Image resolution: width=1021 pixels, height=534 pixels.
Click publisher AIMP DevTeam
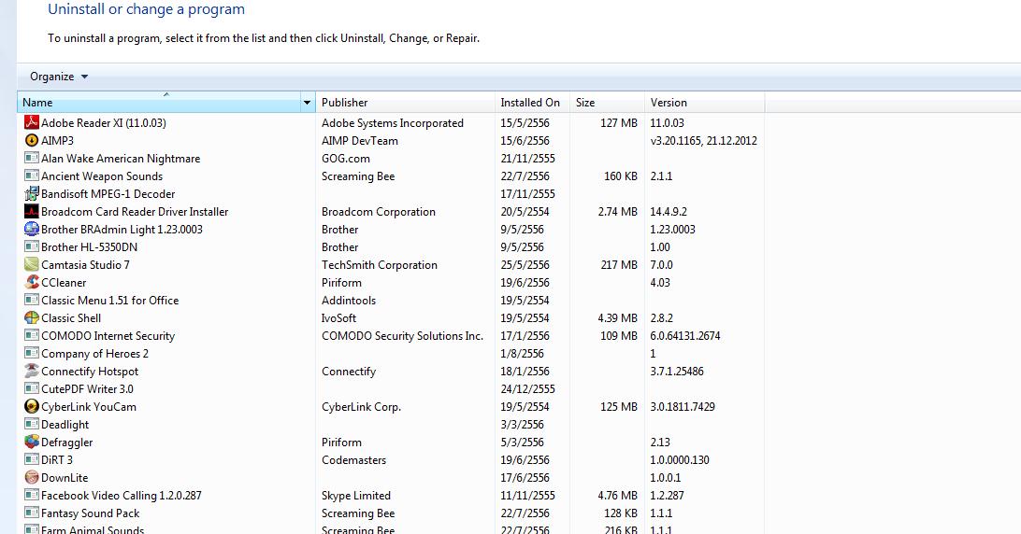coord(359,140)
